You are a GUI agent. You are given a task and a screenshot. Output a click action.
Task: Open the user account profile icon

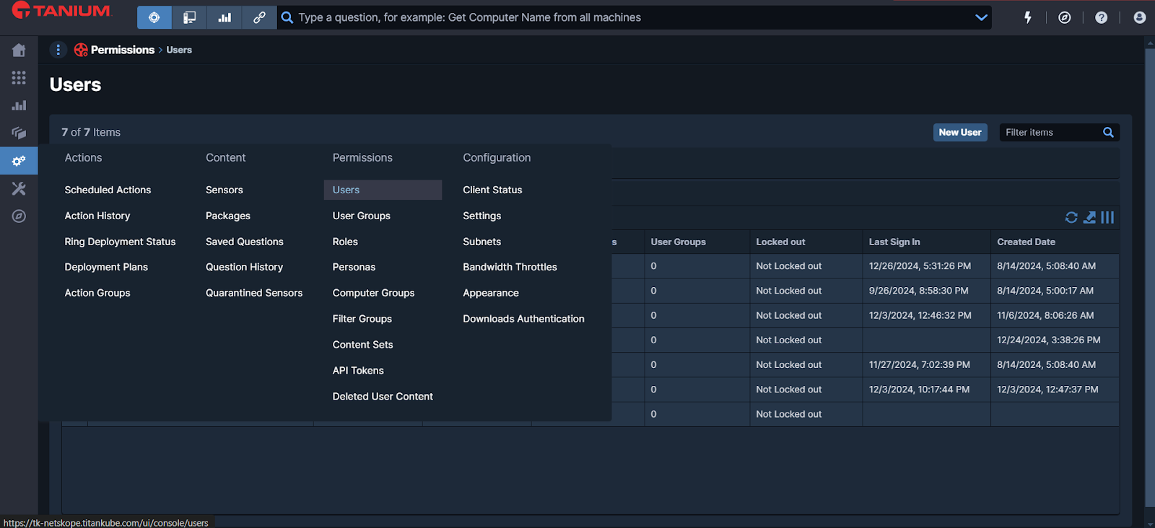click(x=1139, y=17)
